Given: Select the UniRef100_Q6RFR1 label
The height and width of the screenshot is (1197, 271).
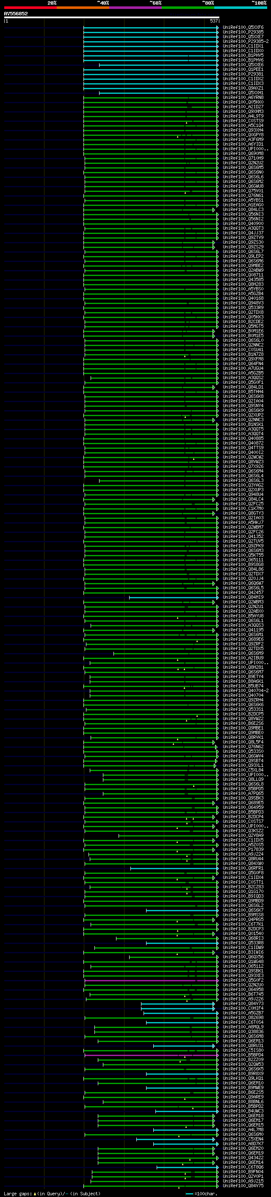Looking at the screenshot, I should point(243,868).
